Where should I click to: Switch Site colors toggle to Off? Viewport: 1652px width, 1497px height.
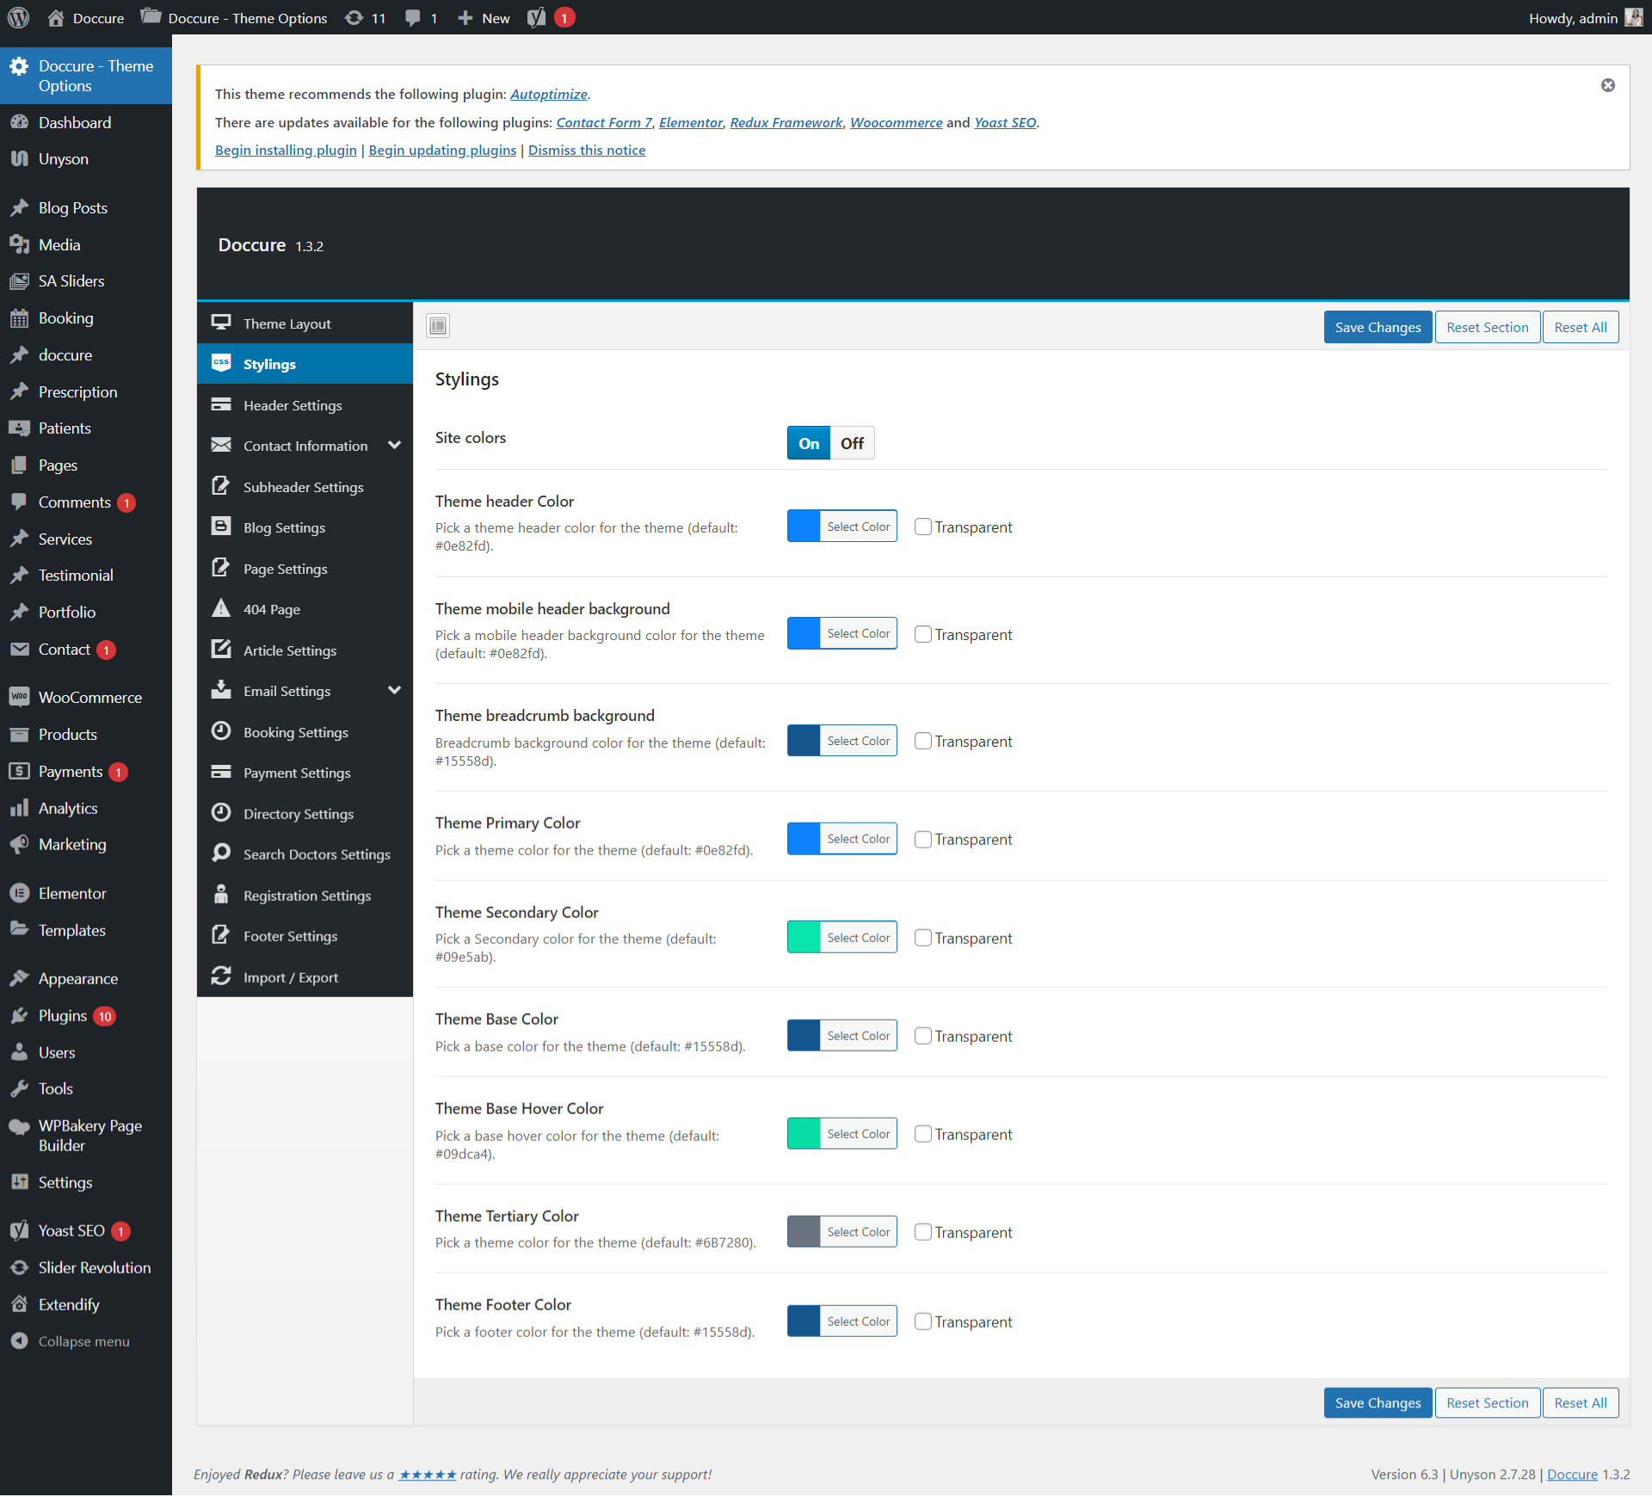pos(852,443)
